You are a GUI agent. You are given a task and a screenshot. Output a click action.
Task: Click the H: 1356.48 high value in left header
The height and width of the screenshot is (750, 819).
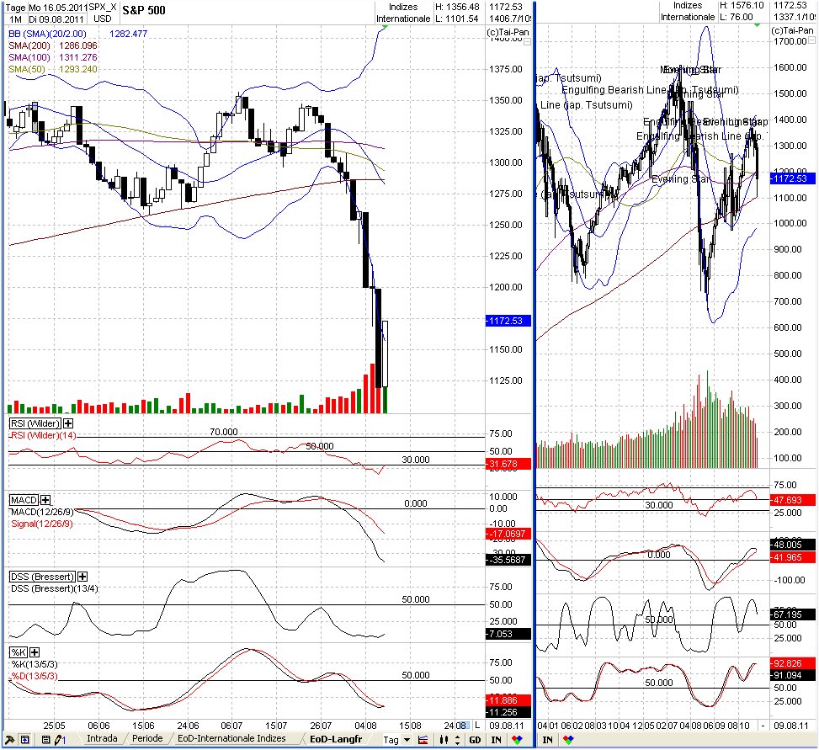(x=457, y=7)
